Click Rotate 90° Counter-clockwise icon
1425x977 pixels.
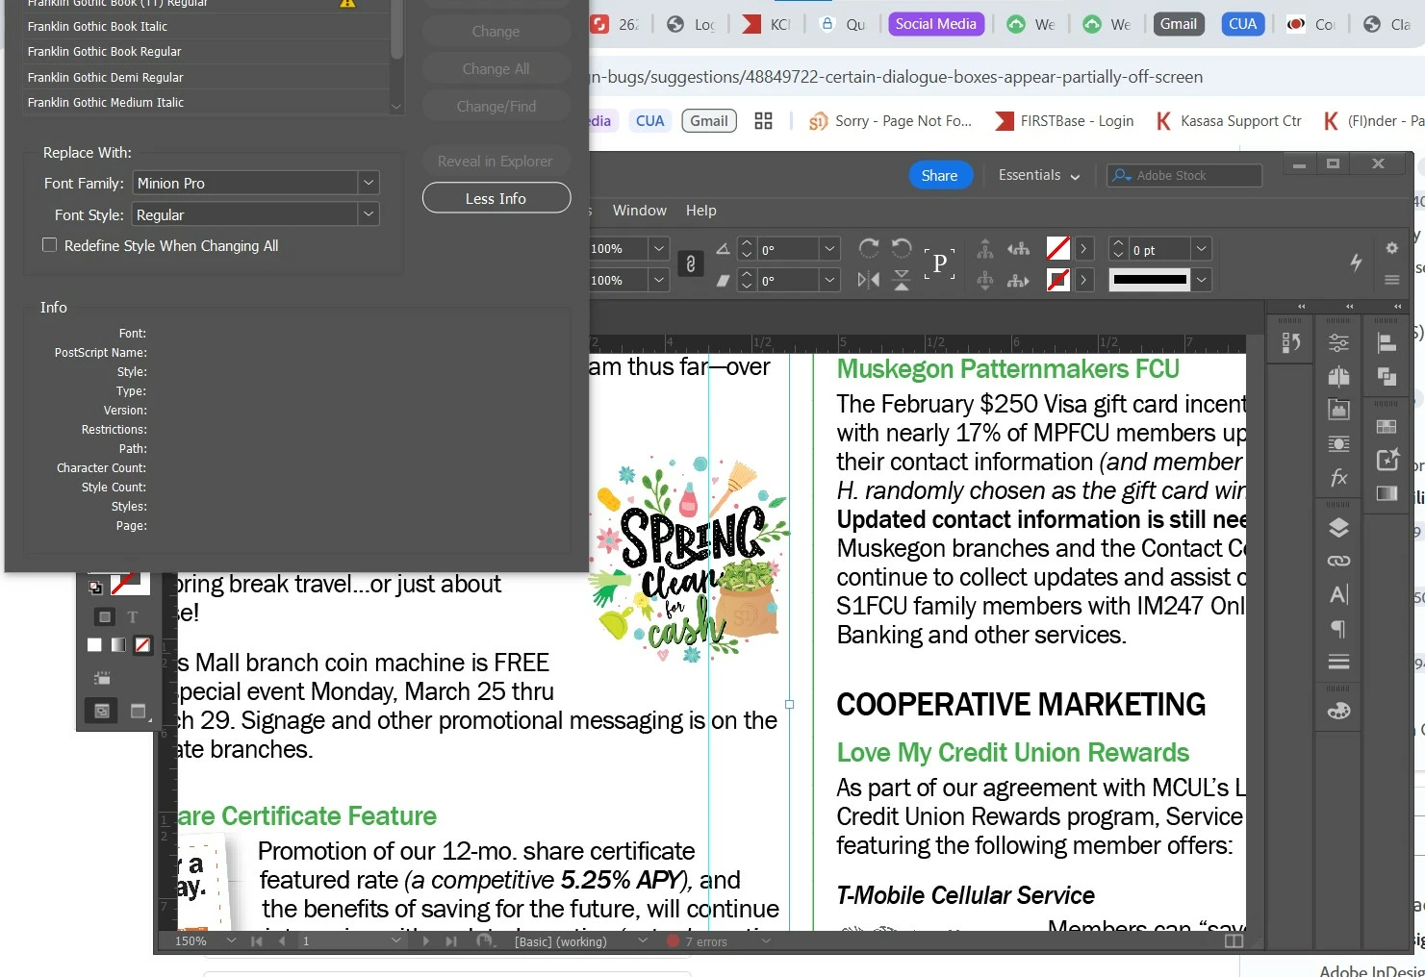[902, 248]
